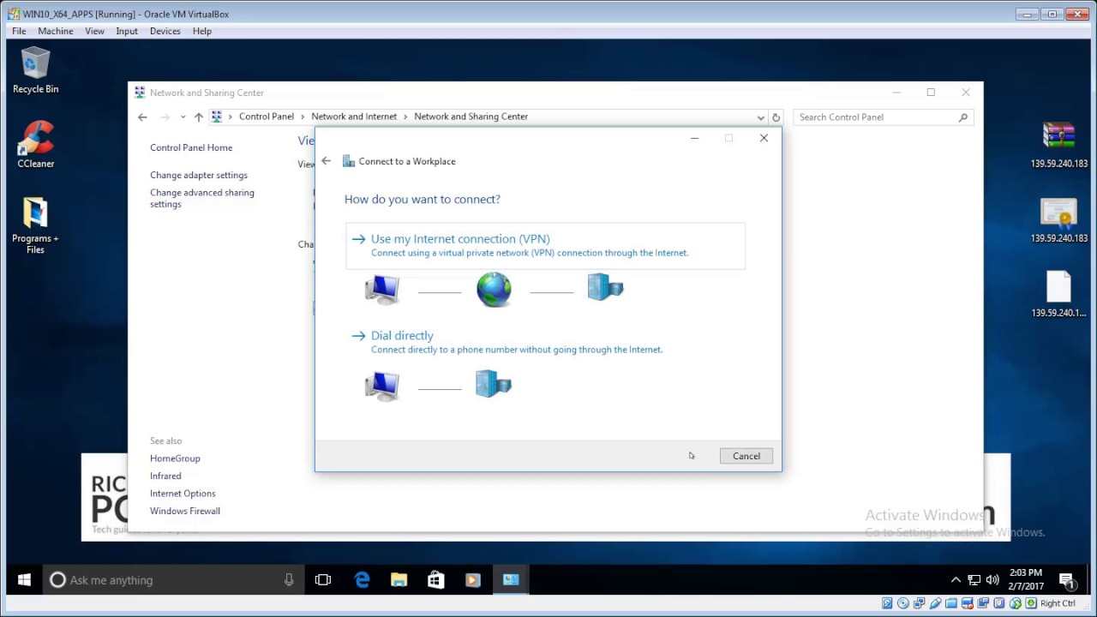Viewport: 1097px width, 617px height.
Task: Click the VirtualBox shared folders indicator
Action: click(x=951, y=603)
